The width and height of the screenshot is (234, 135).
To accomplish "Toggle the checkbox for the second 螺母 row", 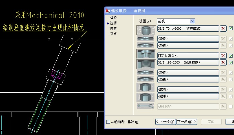I will [231, 96].
